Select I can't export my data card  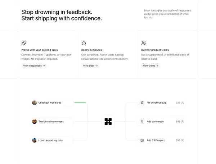click(52, 140)
